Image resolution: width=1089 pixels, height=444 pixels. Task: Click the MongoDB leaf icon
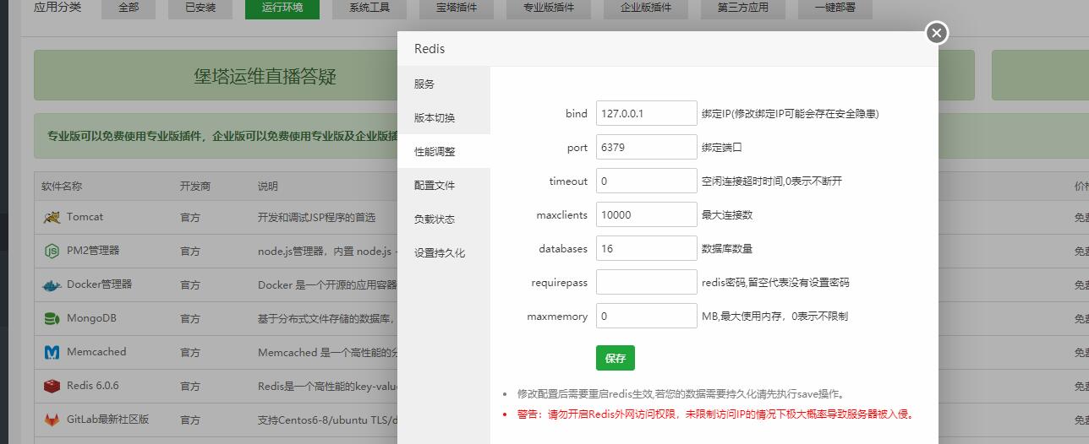pos(52,319)
